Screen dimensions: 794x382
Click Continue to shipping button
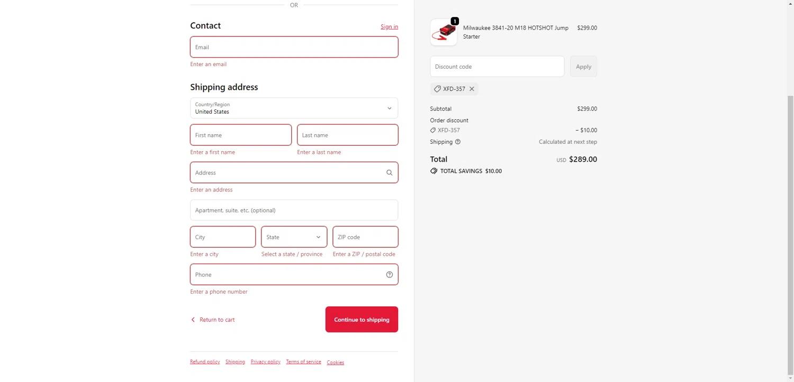click(x=362, y=320)
